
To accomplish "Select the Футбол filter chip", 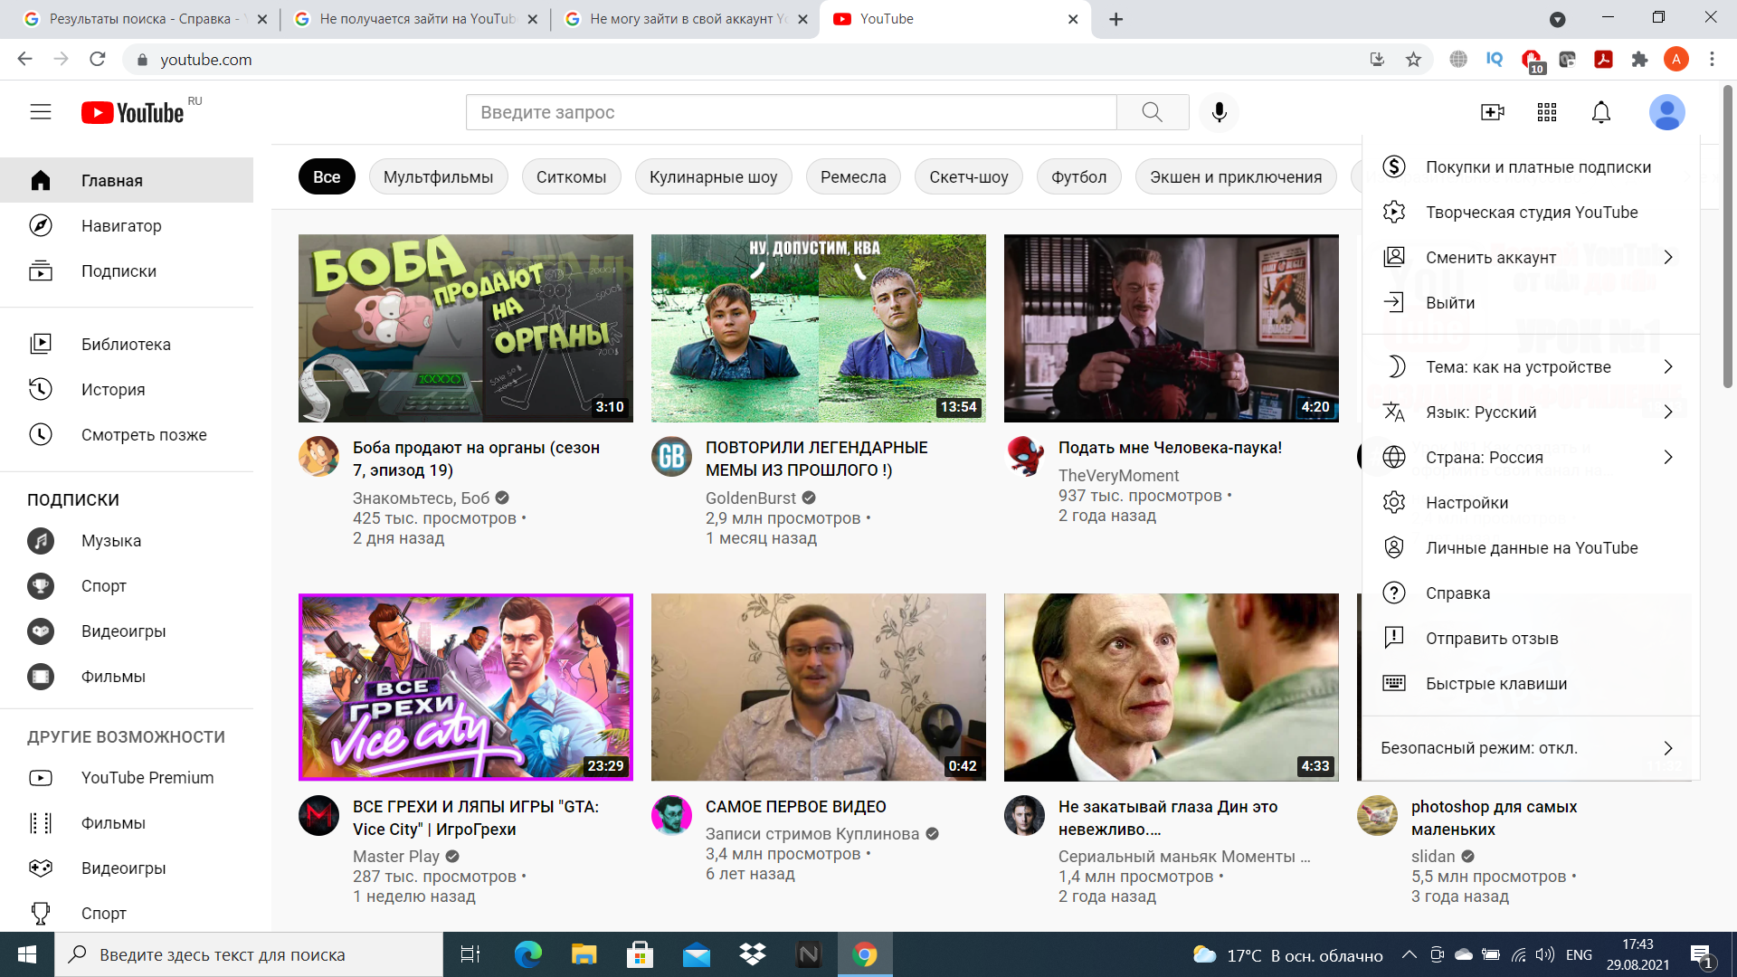I will click(1078, 176).
